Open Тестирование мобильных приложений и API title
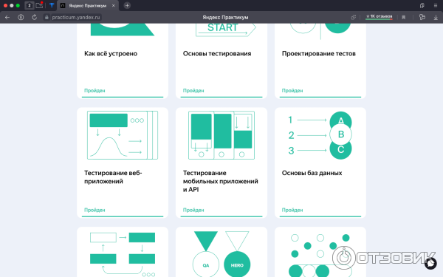This screenshot has height=277, width=443. point(220,181)
